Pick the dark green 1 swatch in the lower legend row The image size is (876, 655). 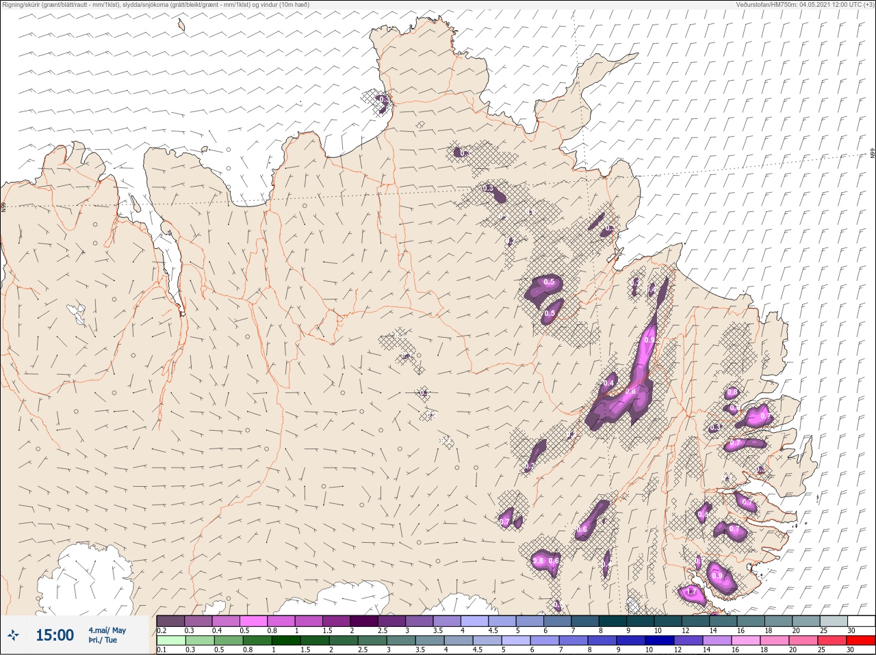pyautogui.click(x=285, y=641)
